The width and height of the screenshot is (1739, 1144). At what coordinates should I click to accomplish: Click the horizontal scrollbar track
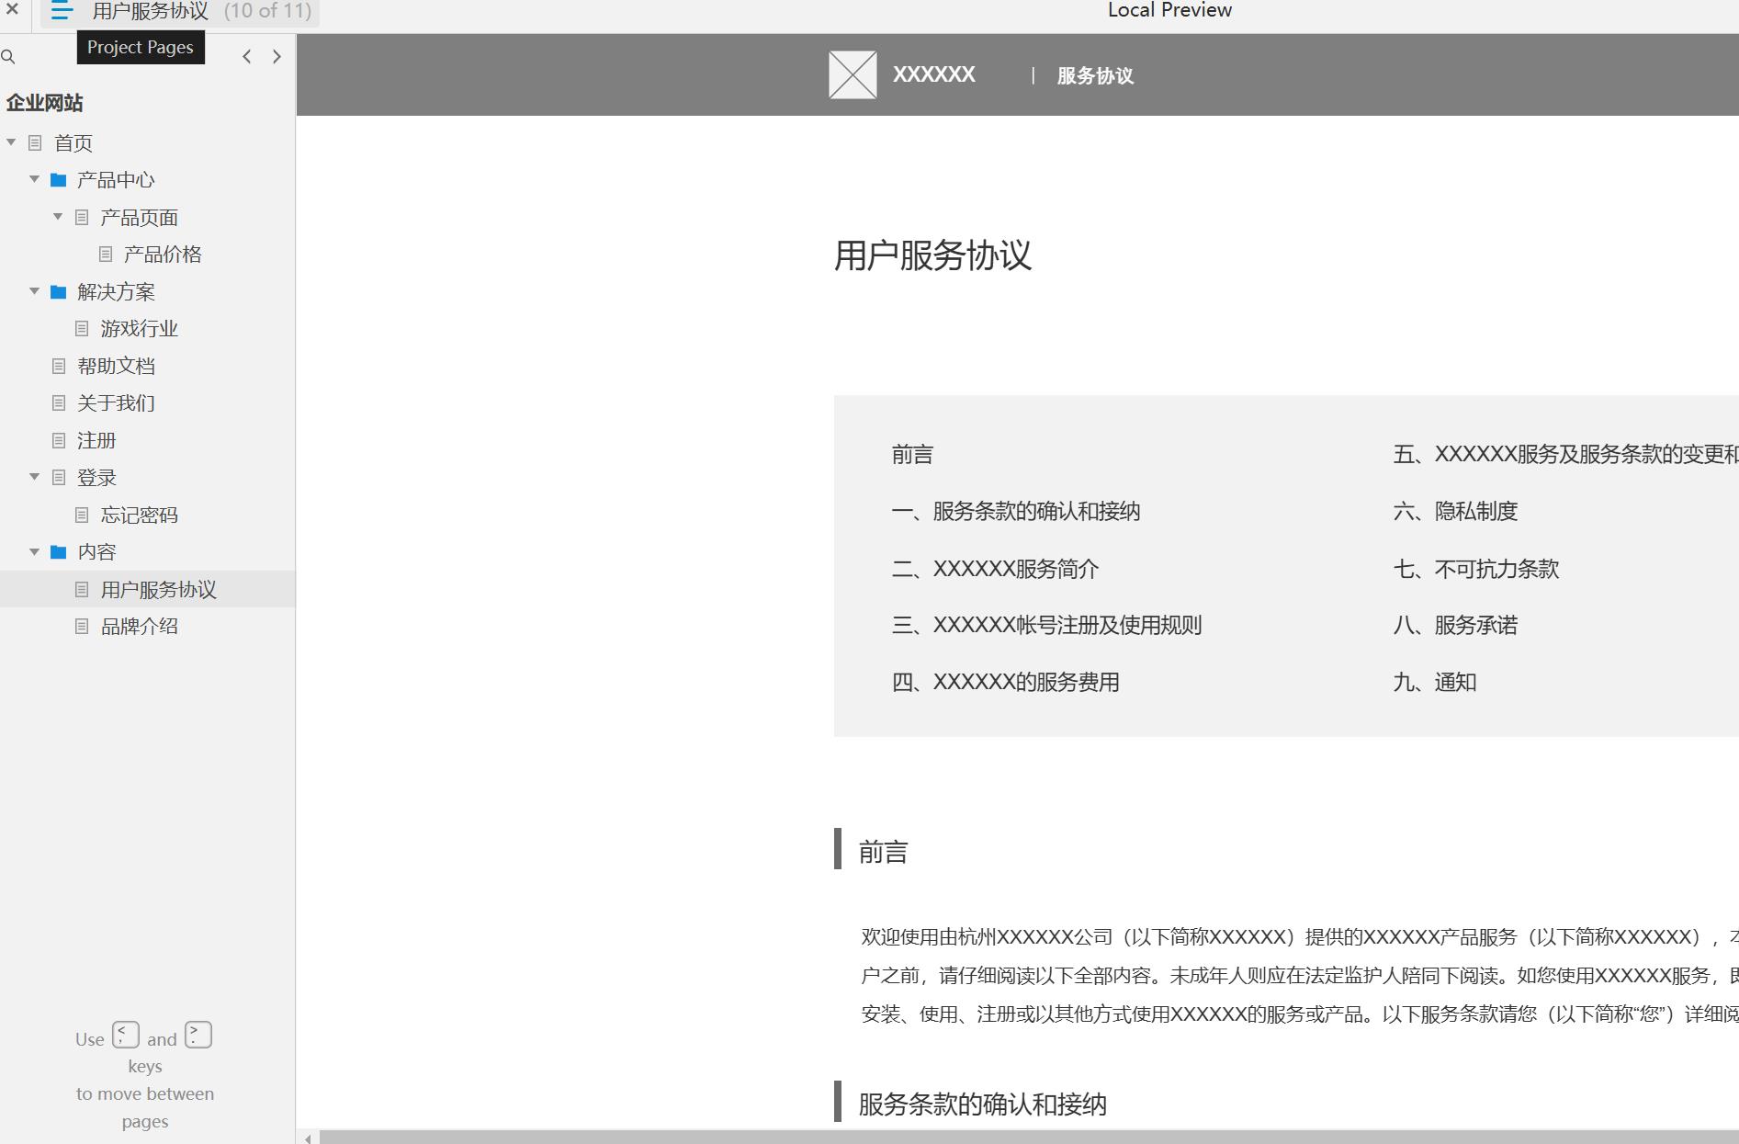(1029, 1138)
